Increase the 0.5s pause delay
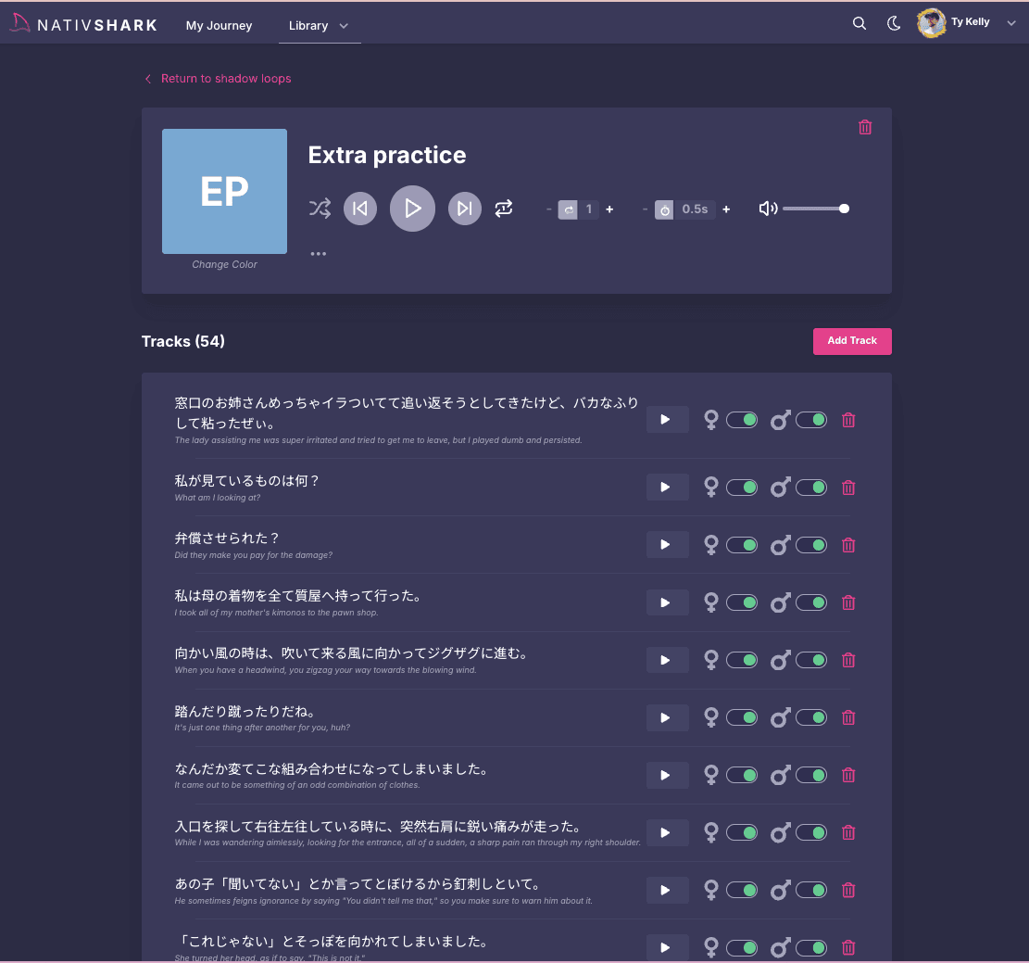 [726, 209]
